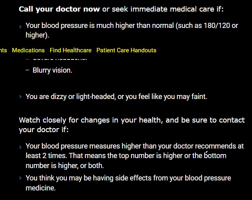Click the chevron beside 'Your blood pressure measures higher'

pos(20,147)
